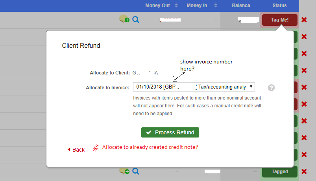Image resolution: width=316 pixels, height=181 pixels.
Task: Click the Status column header
Action: (279, 5)
